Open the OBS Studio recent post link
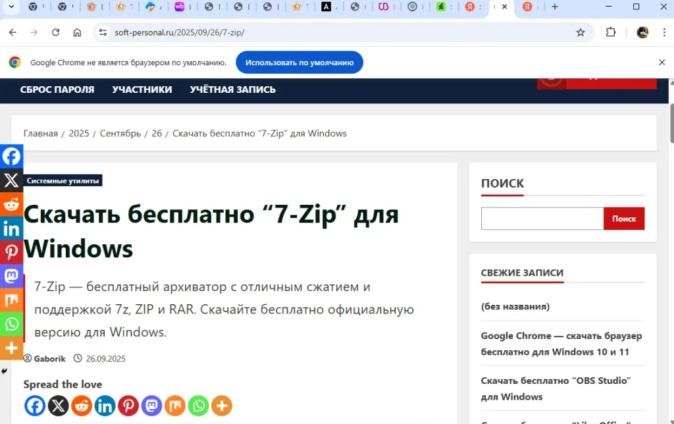674x424 pixels. 556,388
